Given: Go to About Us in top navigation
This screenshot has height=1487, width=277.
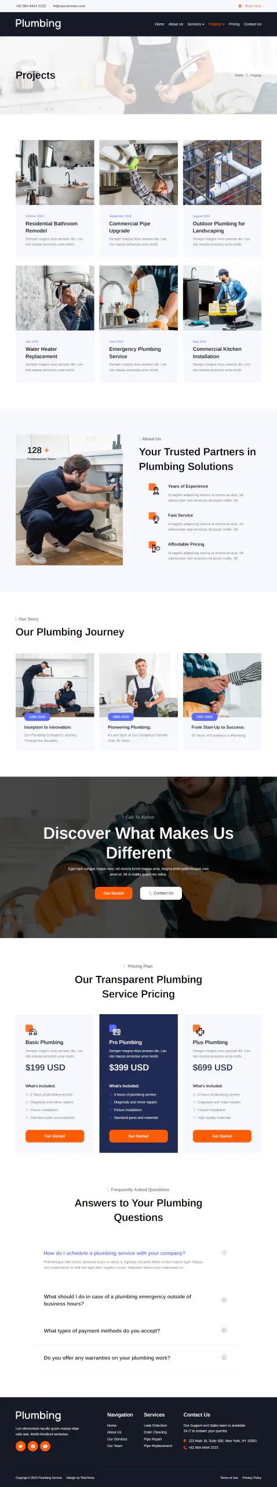Looking at the screenshot, I should (x=176, y=24).
